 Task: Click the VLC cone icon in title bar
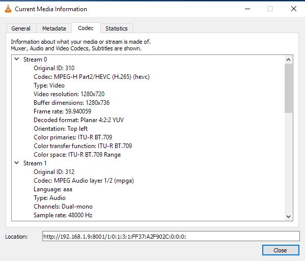coord(8,9)
